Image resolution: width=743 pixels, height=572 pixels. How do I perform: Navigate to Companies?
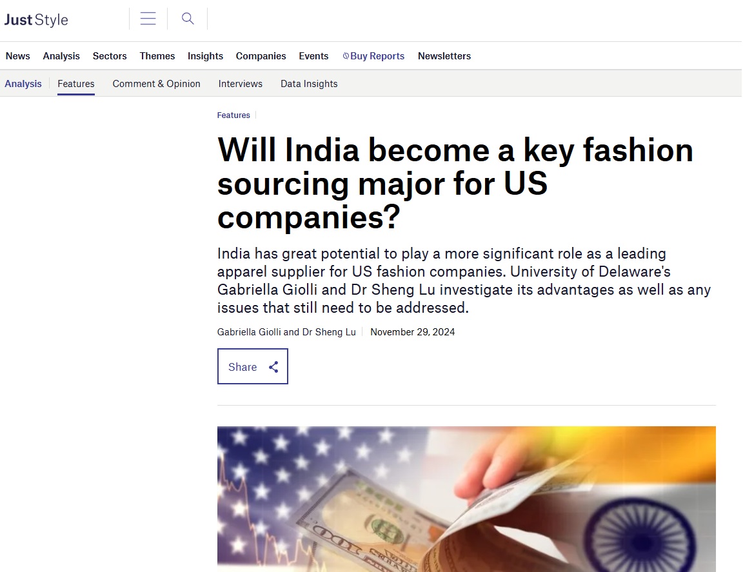click(261, 56)
